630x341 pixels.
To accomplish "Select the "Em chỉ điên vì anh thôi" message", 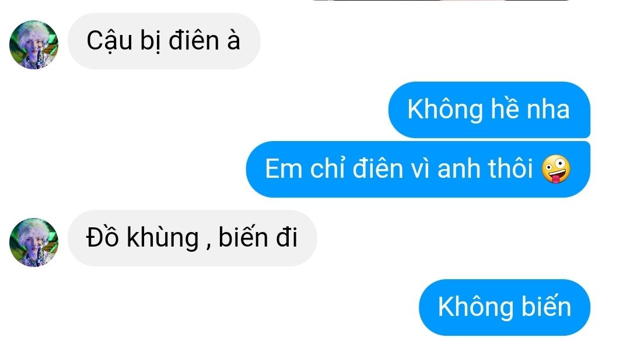I will point(418,169).
